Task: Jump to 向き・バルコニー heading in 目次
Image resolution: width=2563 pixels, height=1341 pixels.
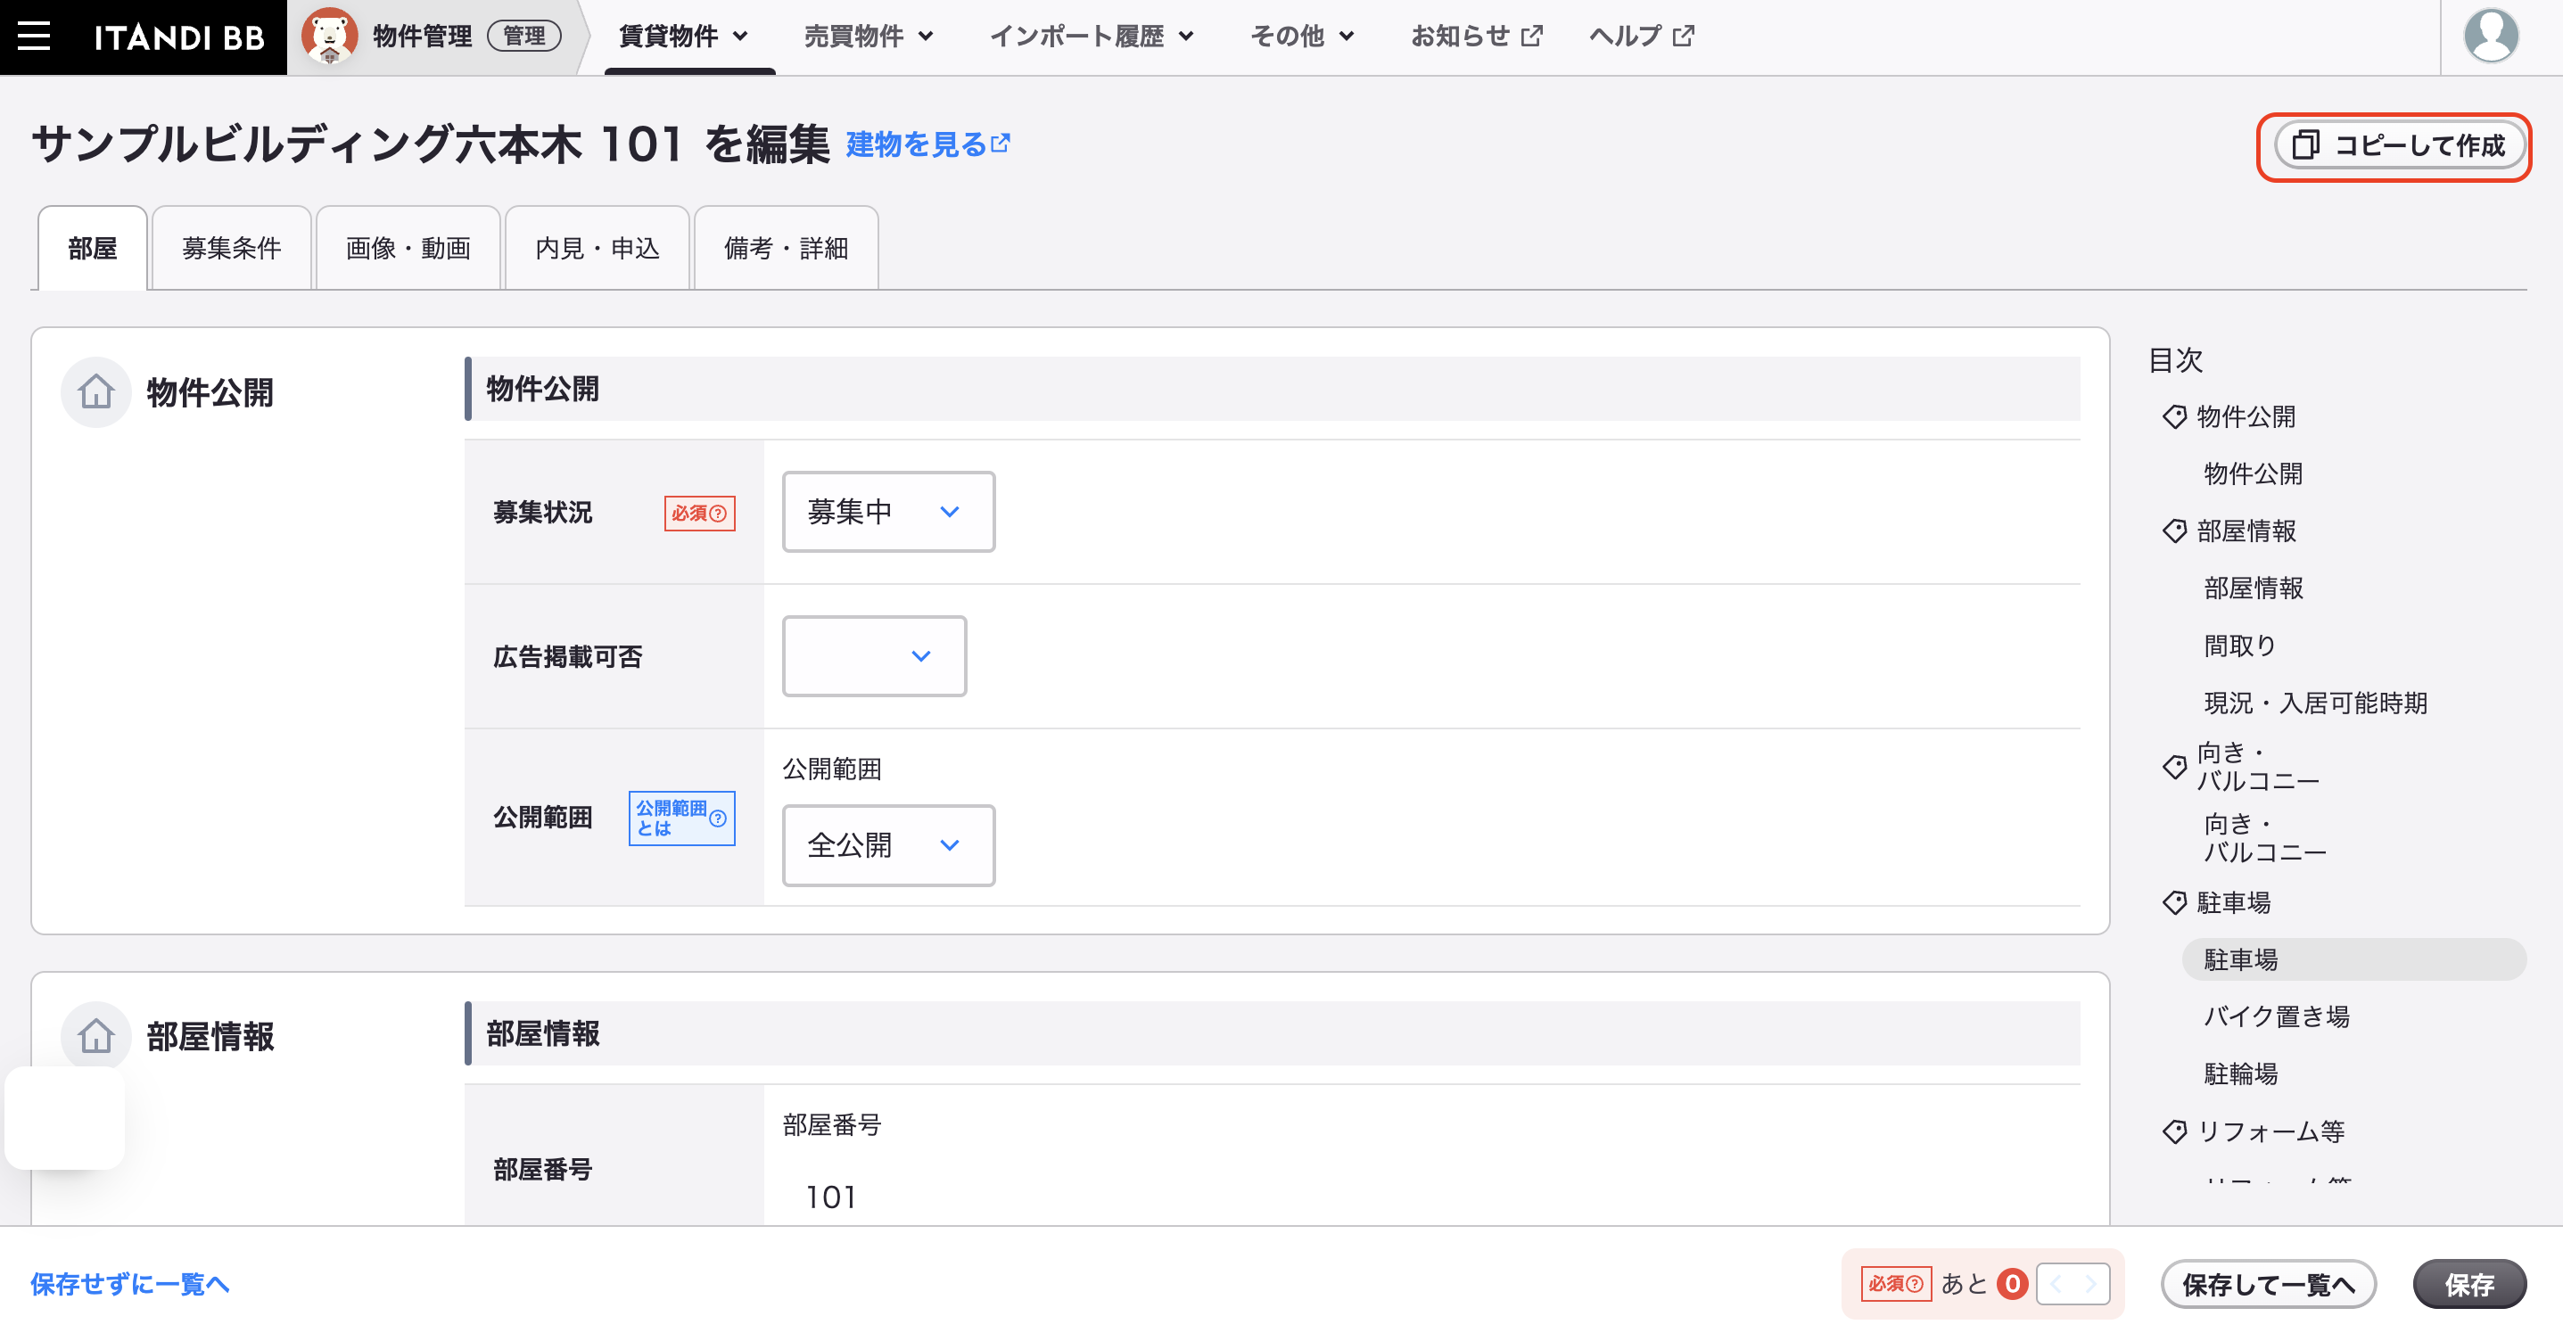Action: coord(2257,767)
